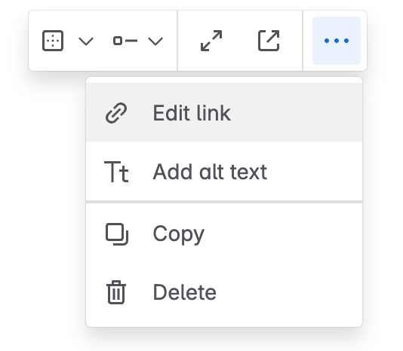The height and width of the screenshot is (351, 403).
Task: Click the "Add alt text" label
Action: click(210, 172)
